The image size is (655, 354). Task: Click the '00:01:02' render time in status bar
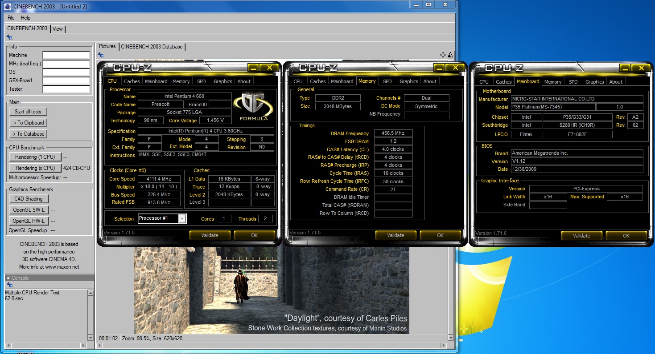(x=108, y=338)
